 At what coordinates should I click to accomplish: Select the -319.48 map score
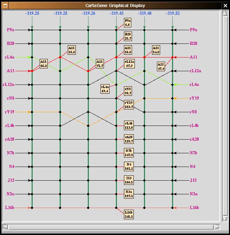pyautogui.click(x=144, y=13)
